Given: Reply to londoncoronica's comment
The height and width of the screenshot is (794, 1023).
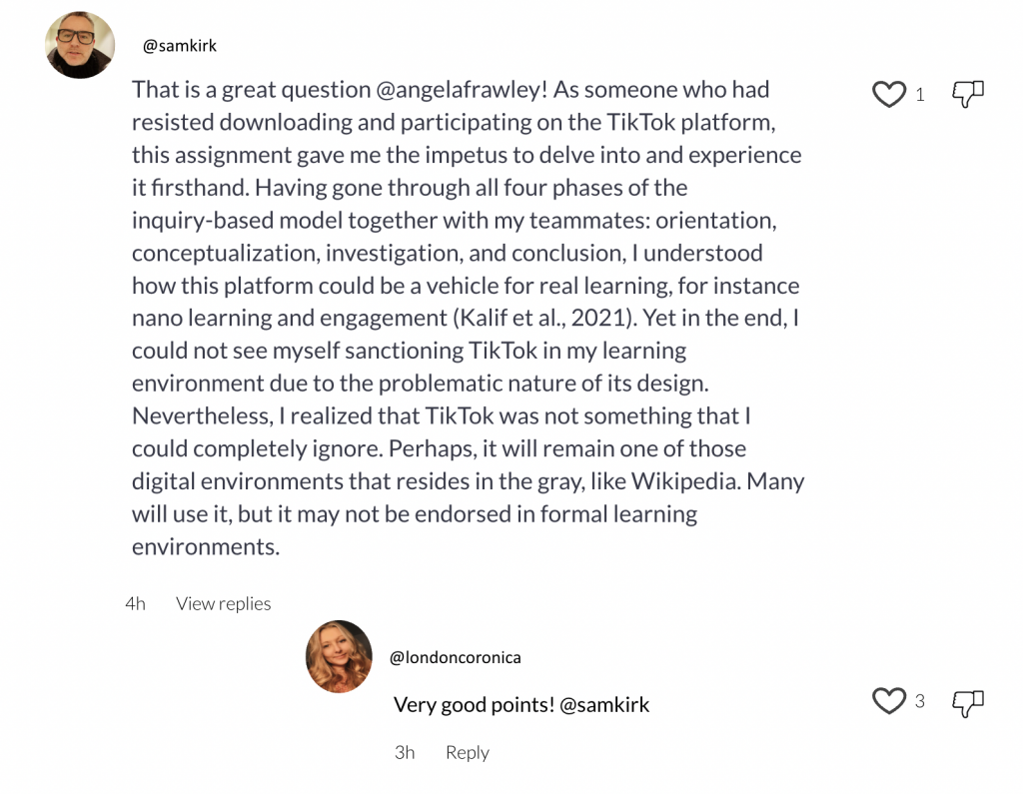Looking at the screenshot, I should [x=467, y=752].
